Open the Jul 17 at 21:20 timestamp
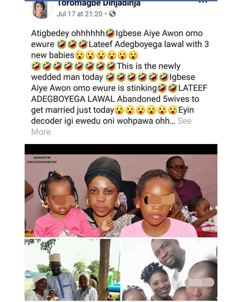Screen dimensions: 242x302 [80, 14]
